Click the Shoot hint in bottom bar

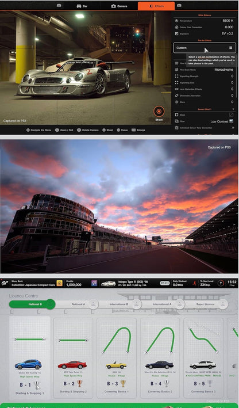click(107, 130)
